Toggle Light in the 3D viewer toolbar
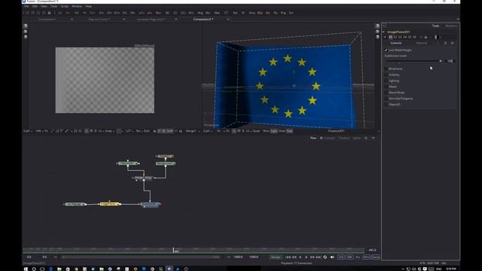Screen dimensions: 482x271 274,131
